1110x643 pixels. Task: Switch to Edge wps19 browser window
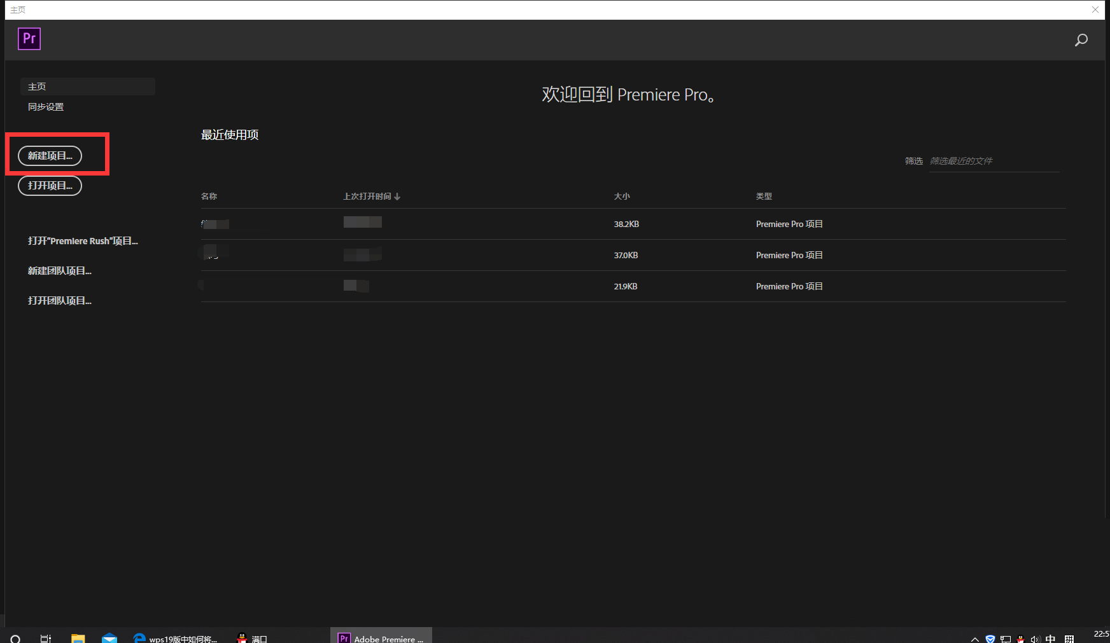pos(176,638)
